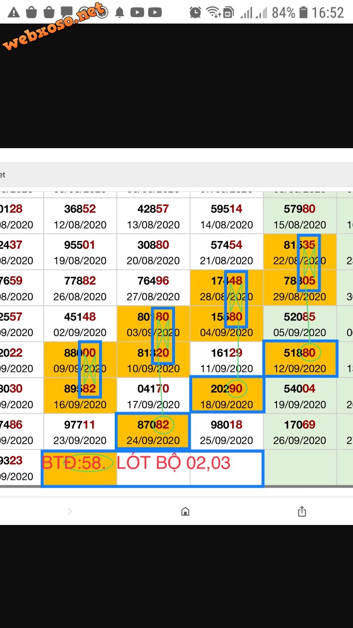Viewport: 353px width, 628px height.
Task: Select date 17/09/2020
Action: pyautogui.click(x=153, y=405)
